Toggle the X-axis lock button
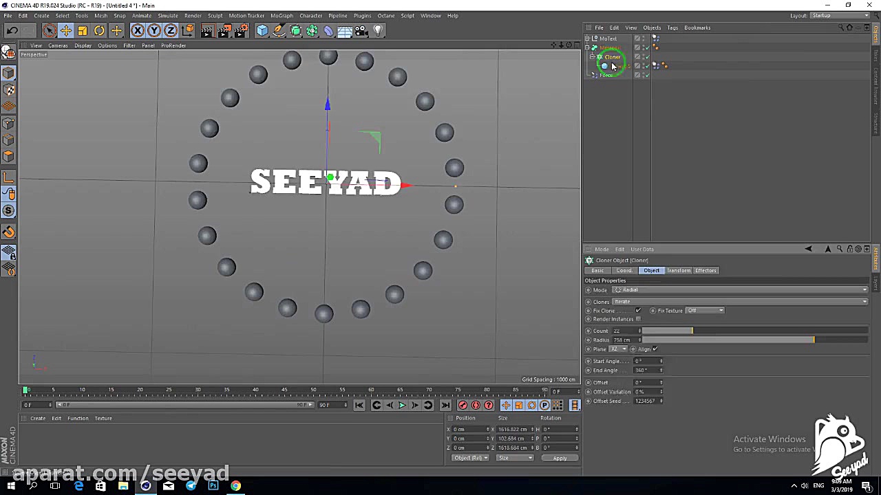The image size is (881, 495). pyautogui.click(x=138, y=30)
